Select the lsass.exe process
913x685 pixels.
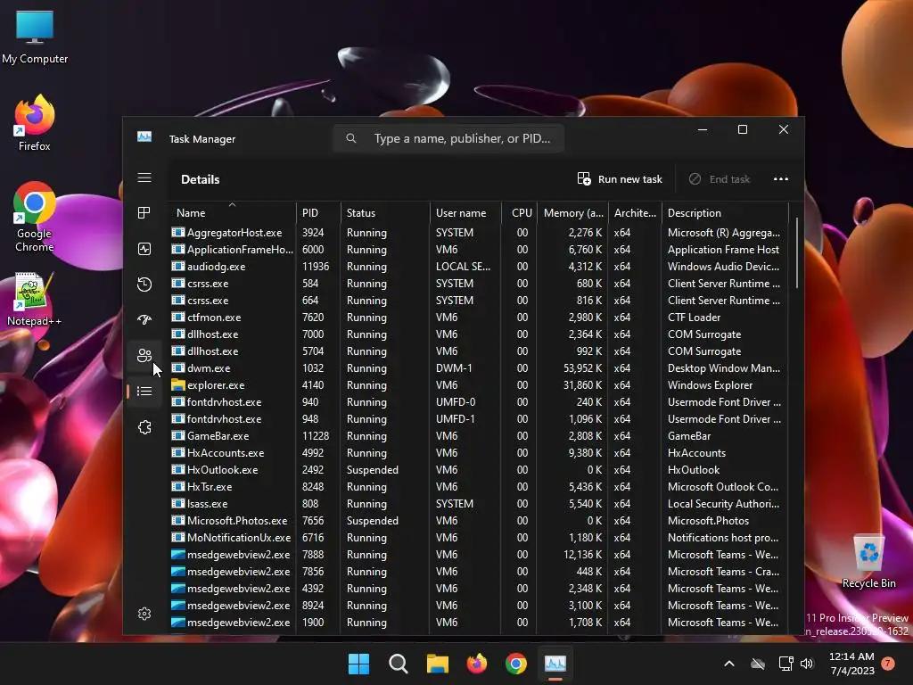(479, 504)
